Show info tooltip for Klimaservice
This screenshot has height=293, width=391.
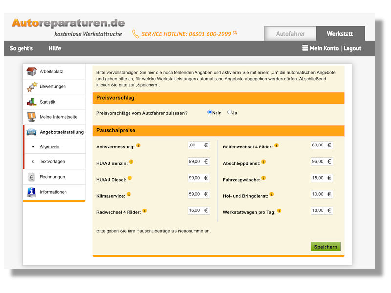click(x=129, y=194)
